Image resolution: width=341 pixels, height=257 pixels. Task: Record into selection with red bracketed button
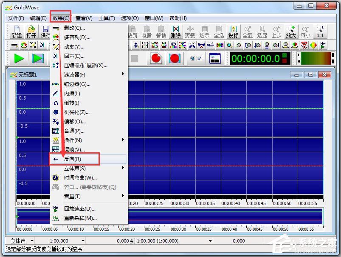[x=175, y=58]
